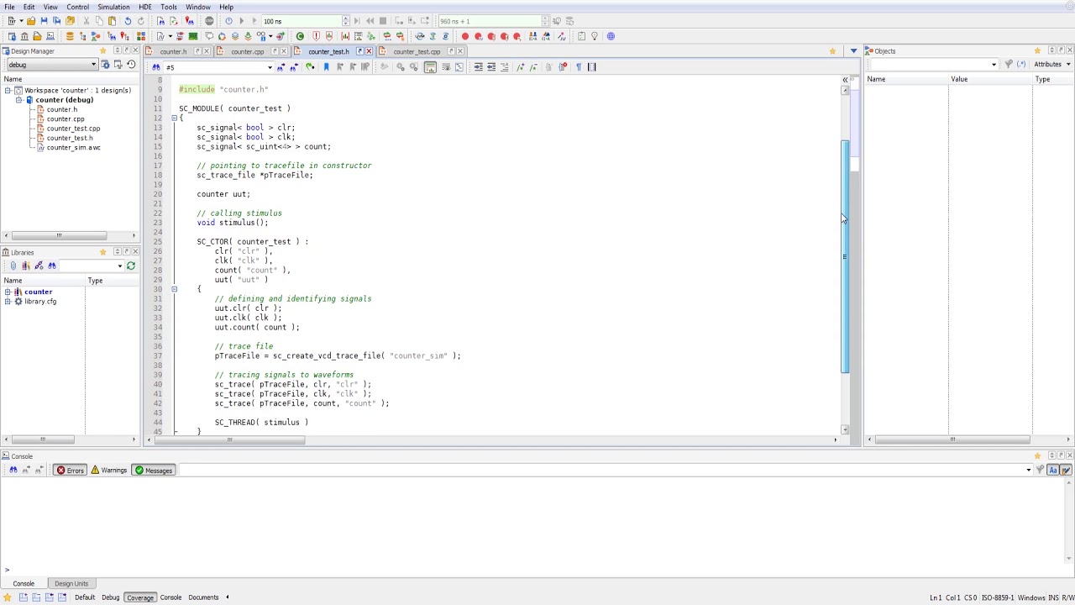The width and height of the screenshot is (1075, 605).
Task: Toggle case-sensitive Aa option in Console
Action: (1052, 471)
